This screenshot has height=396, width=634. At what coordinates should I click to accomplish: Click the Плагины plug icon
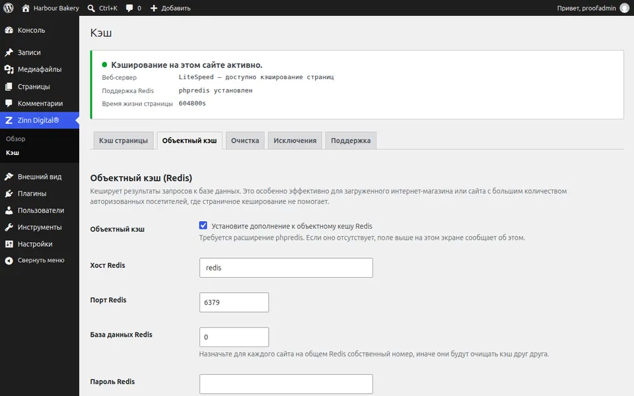point(9,193)
